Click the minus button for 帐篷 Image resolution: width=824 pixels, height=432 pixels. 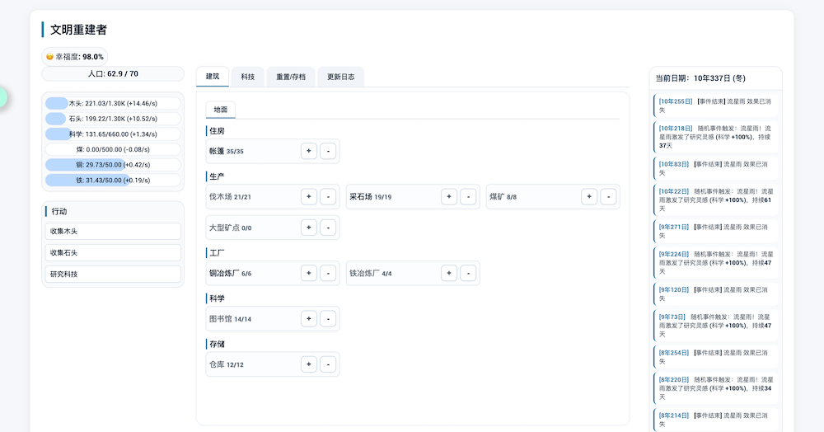327,151
